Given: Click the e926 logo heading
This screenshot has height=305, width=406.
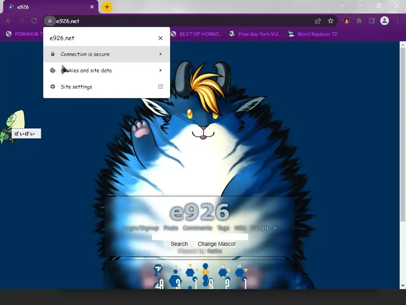Looking at the screenshot, I should (199, 212).
